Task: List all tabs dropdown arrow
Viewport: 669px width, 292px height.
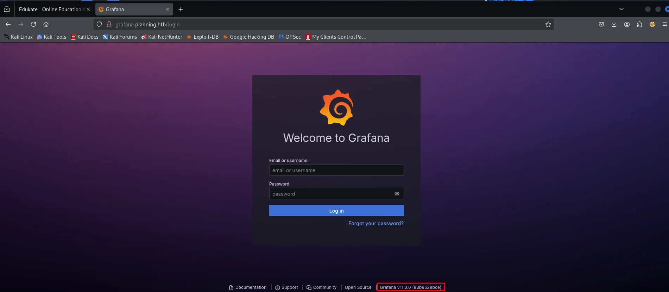Action: [621, 9]
